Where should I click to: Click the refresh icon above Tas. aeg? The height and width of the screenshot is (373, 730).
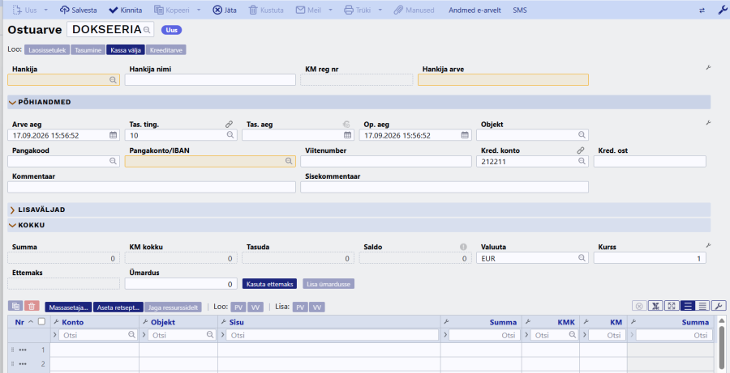click(346, 124)
